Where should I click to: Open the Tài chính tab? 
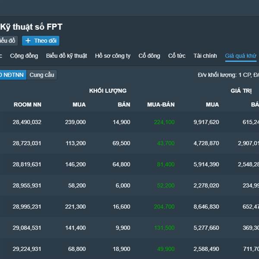click(x=205, y=56)
